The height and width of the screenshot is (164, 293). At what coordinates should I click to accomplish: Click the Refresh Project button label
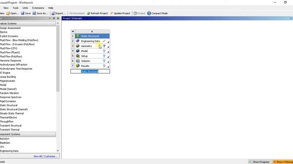[99, 13]
